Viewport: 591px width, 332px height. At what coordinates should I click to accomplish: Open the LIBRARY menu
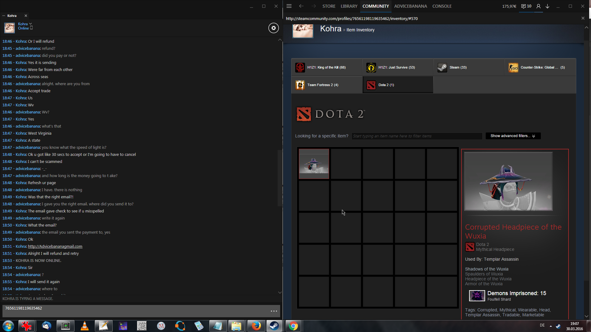(x=349, y=6)
